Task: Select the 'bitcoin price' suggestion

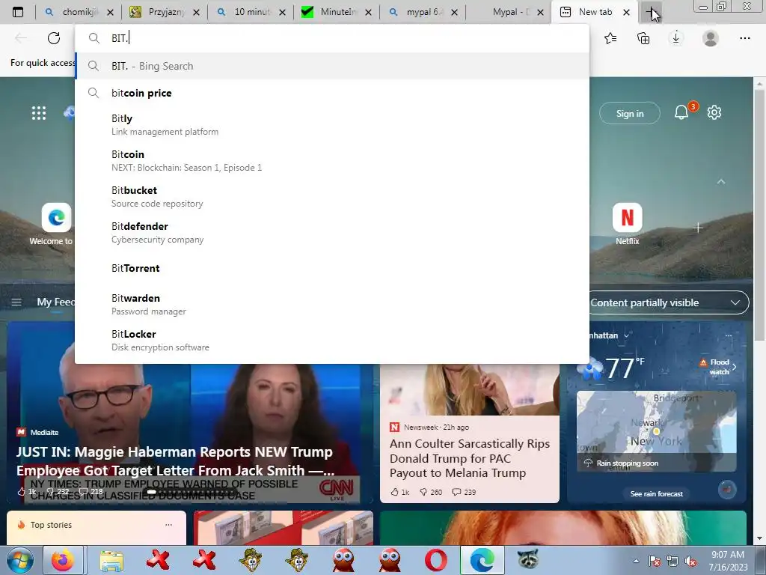Action: point(332,93)
